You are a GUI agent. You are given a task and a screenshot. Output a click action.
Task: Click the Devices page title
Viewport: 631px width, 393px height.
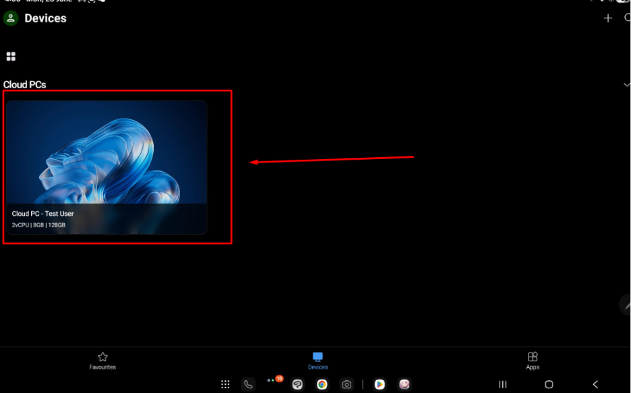click(x=45, y=18)
